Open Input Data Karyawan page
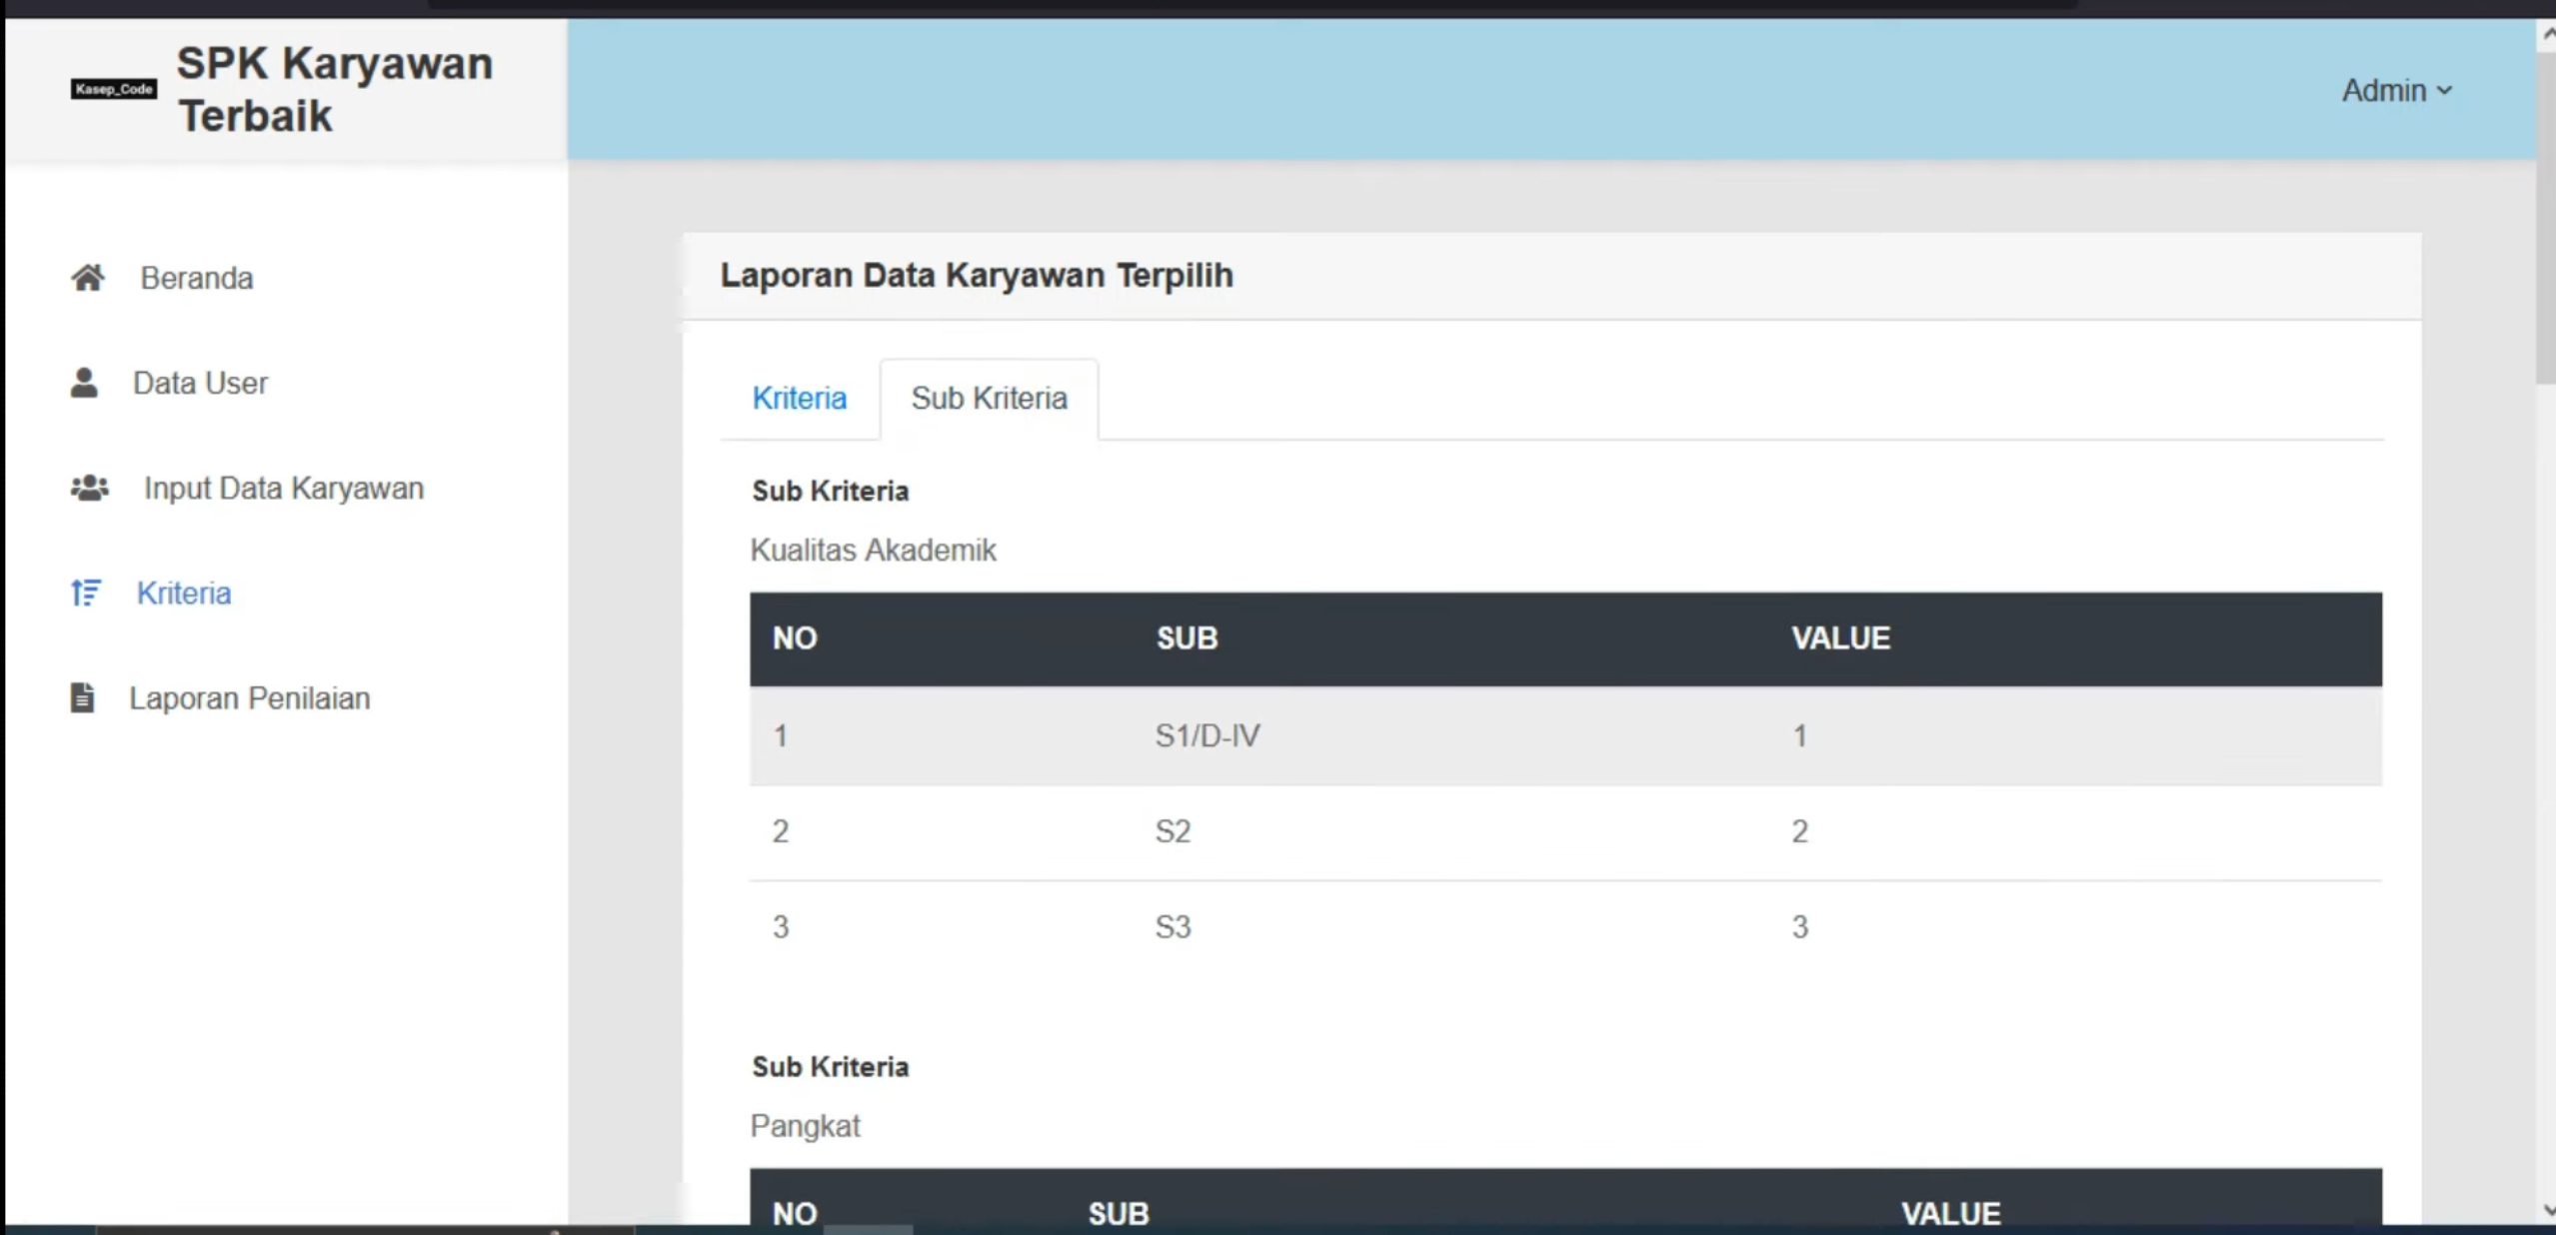The image size is (2556, 1235). (x=284, y=488)
